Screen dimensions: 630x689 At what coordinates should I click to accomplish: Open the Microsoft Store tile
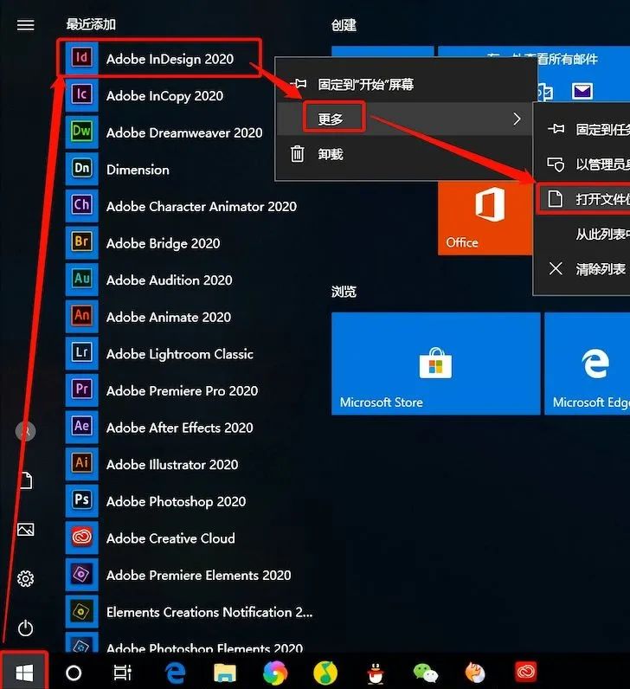click(x=436, y=364)
